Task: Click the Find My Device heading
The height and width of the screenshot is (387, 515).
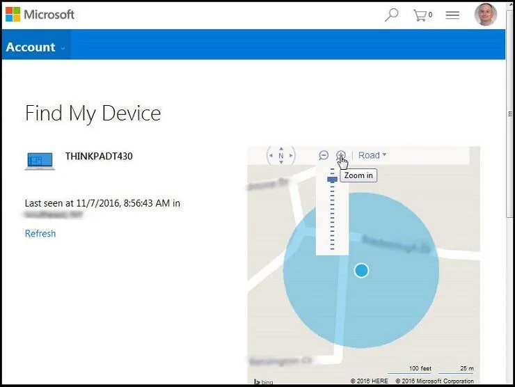Action: coord(93,113)
